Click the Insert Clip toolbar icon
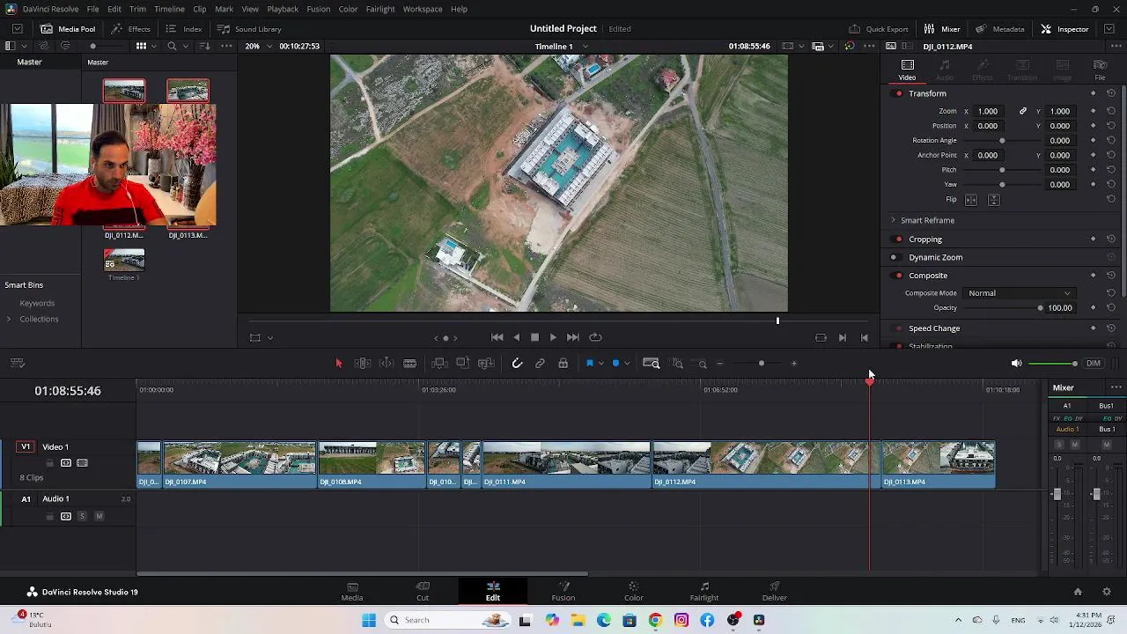This screenshot has height=634, width=1127. pyautogui.click(x=439, y=364)
